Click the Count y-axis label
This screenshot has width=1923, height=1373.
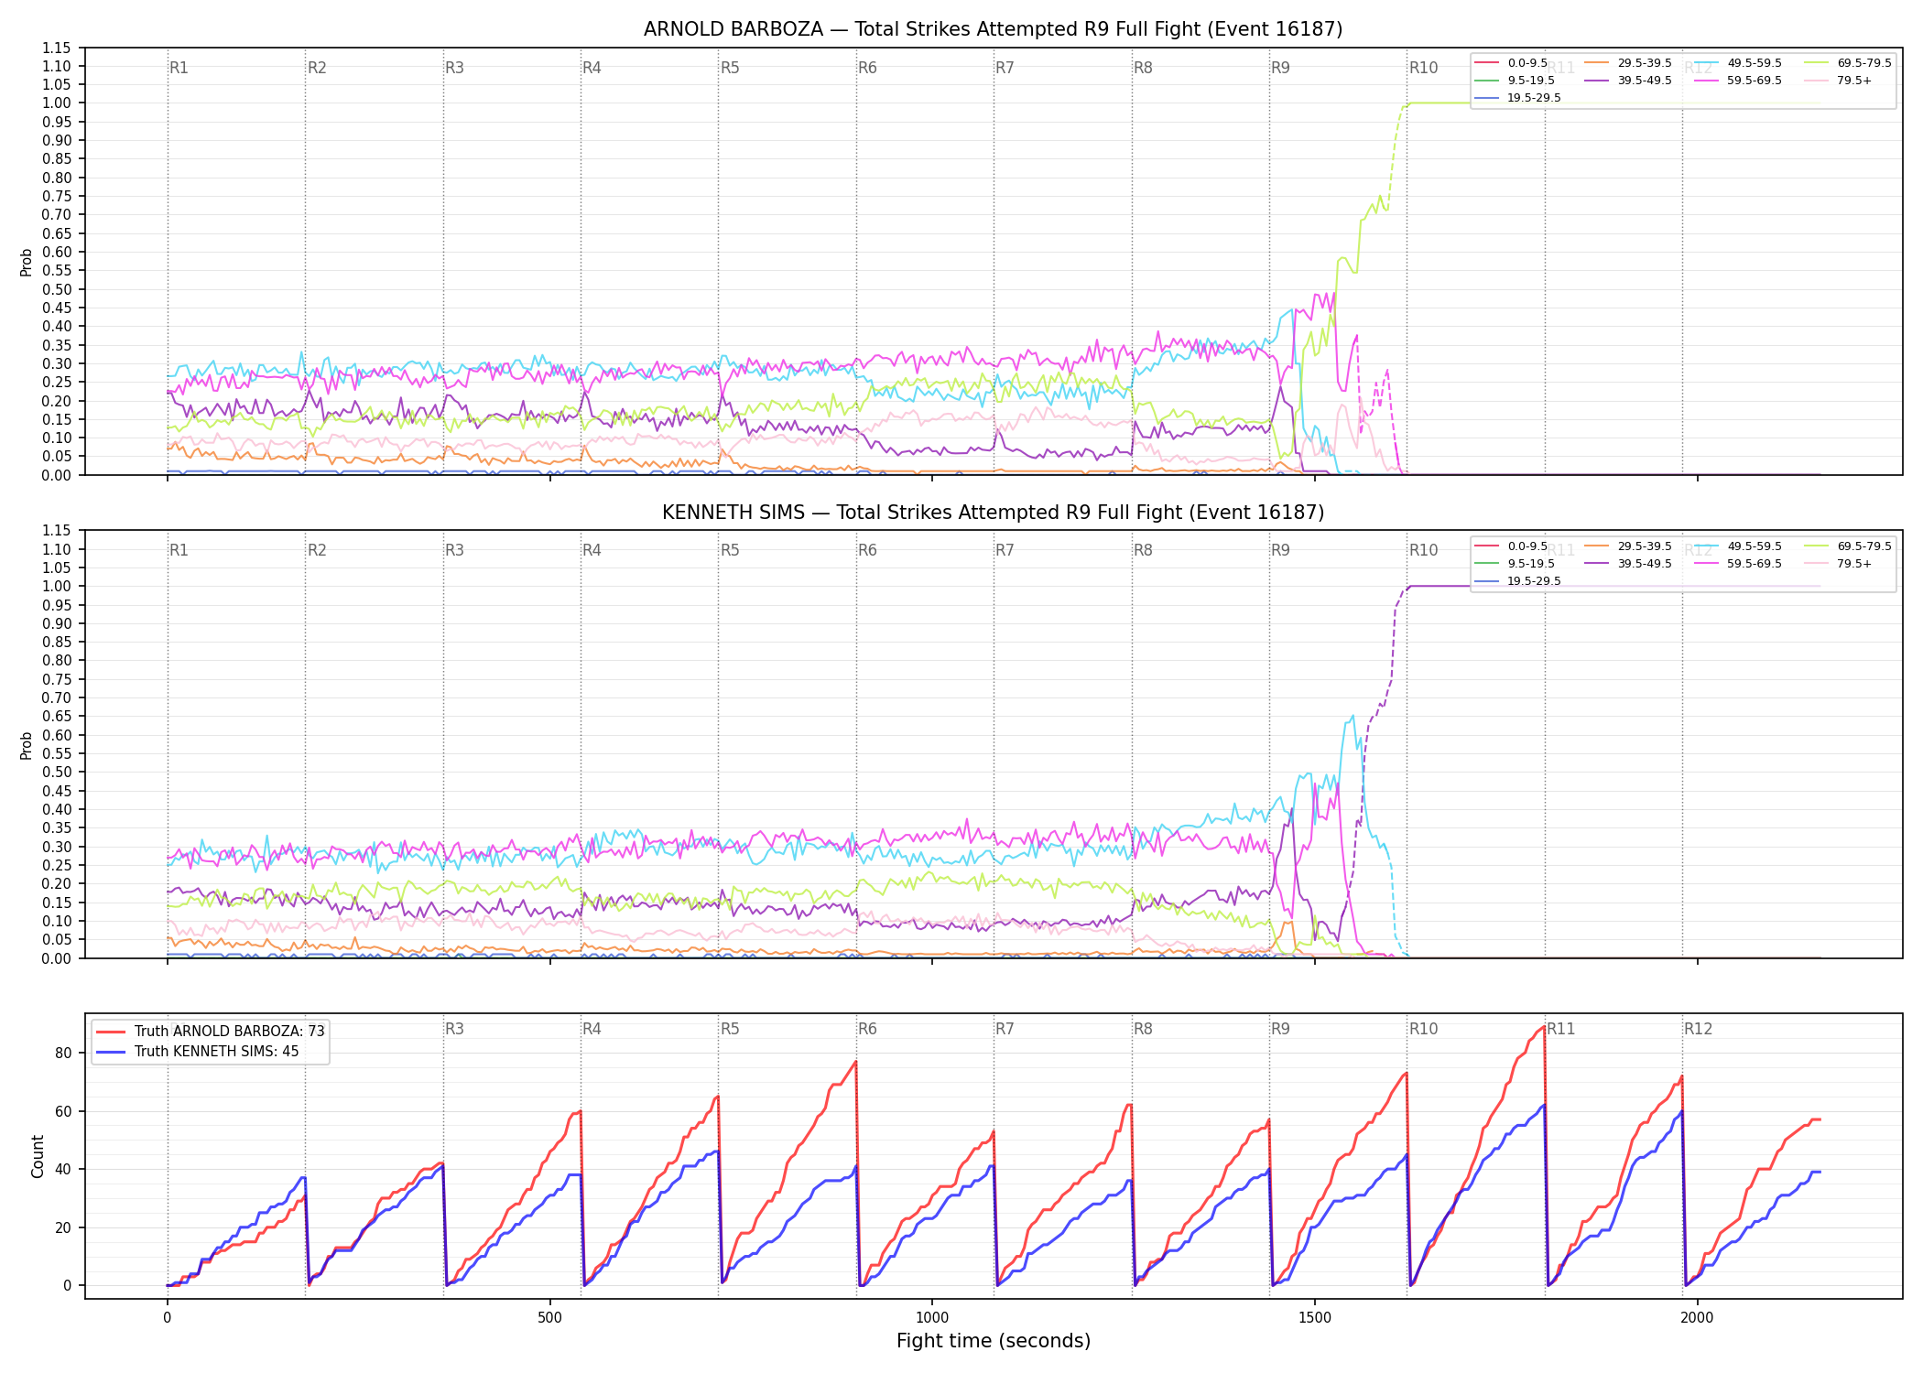[38, 1156]
